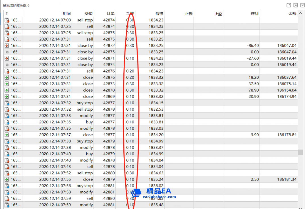Viewport: 307px width, 209px height.
Task: Click the balance cell 186181.34
Action: coord(287,179)
